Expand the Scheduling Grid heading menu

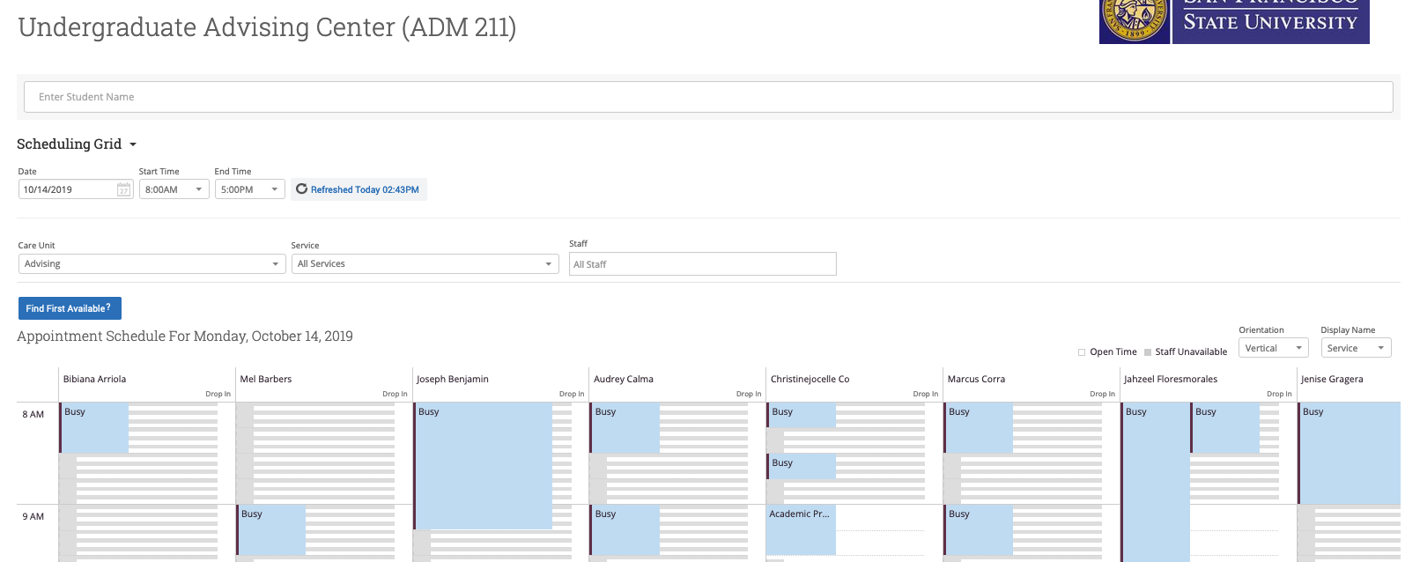pyautogui.click(x=133, y=144)
